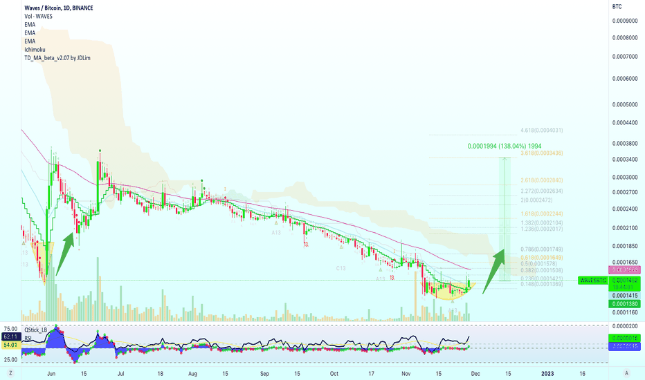
Task: Toggle the A auto-scale button at bottom right
Action: 626,373
